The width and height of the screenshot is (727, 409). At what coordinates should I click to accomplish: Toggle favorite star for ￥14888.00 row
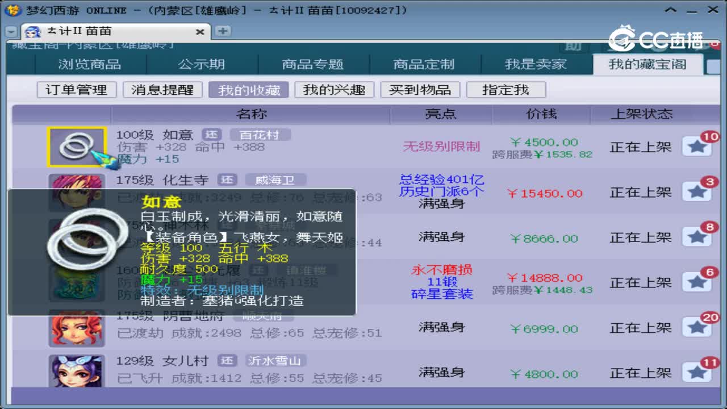tap(697, 282)
